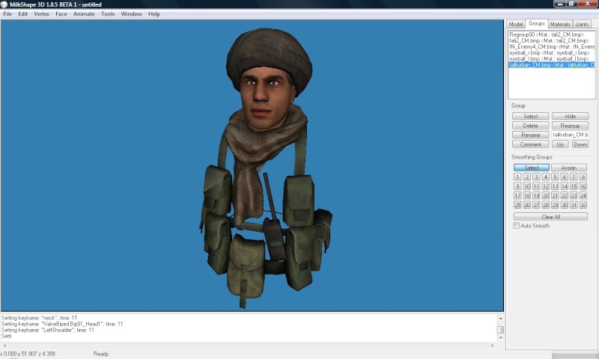Open the Animate menu

[84, 13]
